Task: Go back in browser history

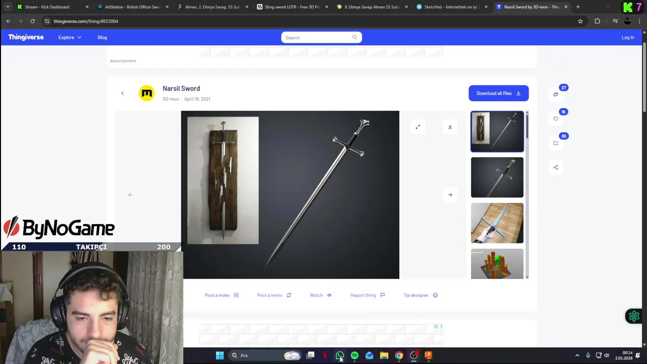Action: point(8,21)
